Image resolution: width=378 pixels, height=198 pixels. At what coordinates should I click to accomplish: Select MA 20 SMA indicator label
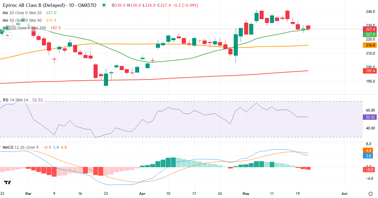click(22, 13)
